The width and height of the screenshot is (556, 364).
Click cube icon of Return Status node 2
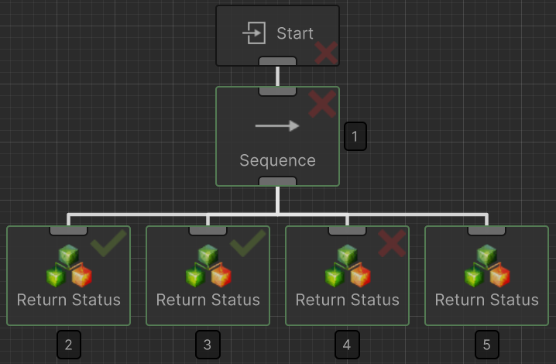click(x=69, y=266)
